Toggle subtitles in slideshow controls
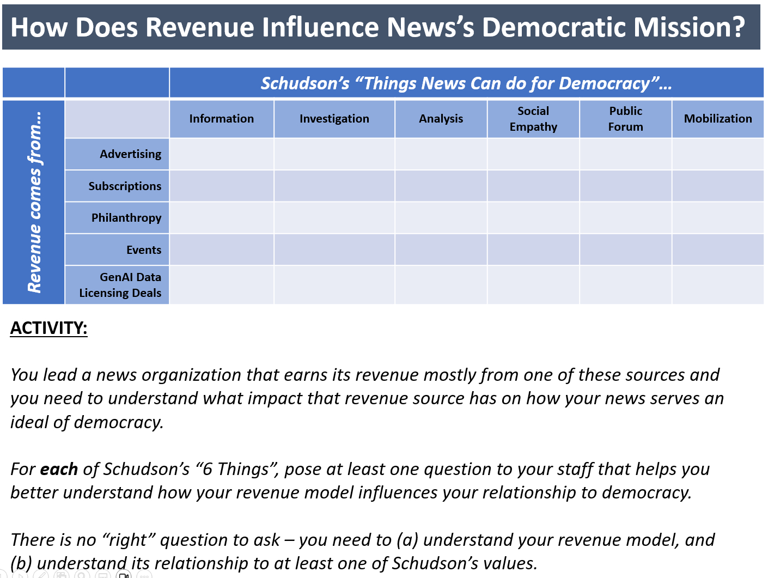The image size is (768, 578). point(103,575)
